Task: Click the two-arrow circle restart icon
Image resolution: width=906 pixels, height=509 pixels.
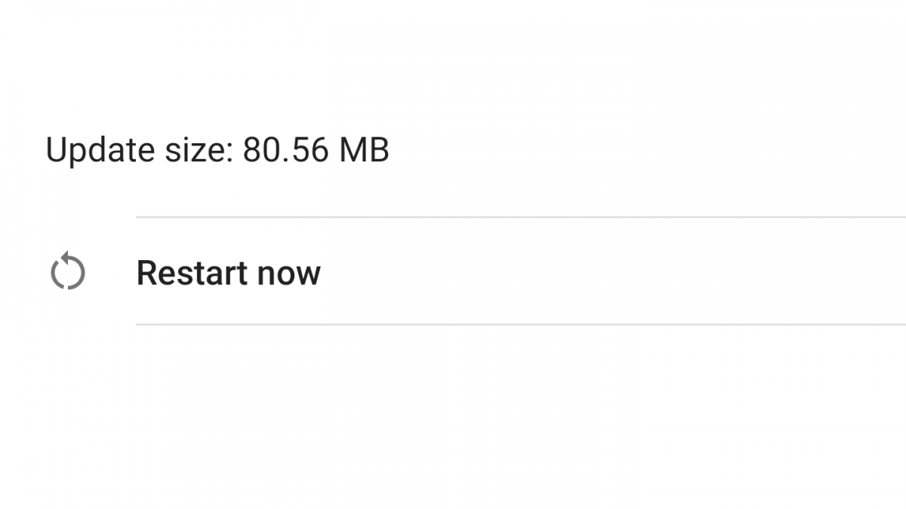Action: click(x=68, y=272)
